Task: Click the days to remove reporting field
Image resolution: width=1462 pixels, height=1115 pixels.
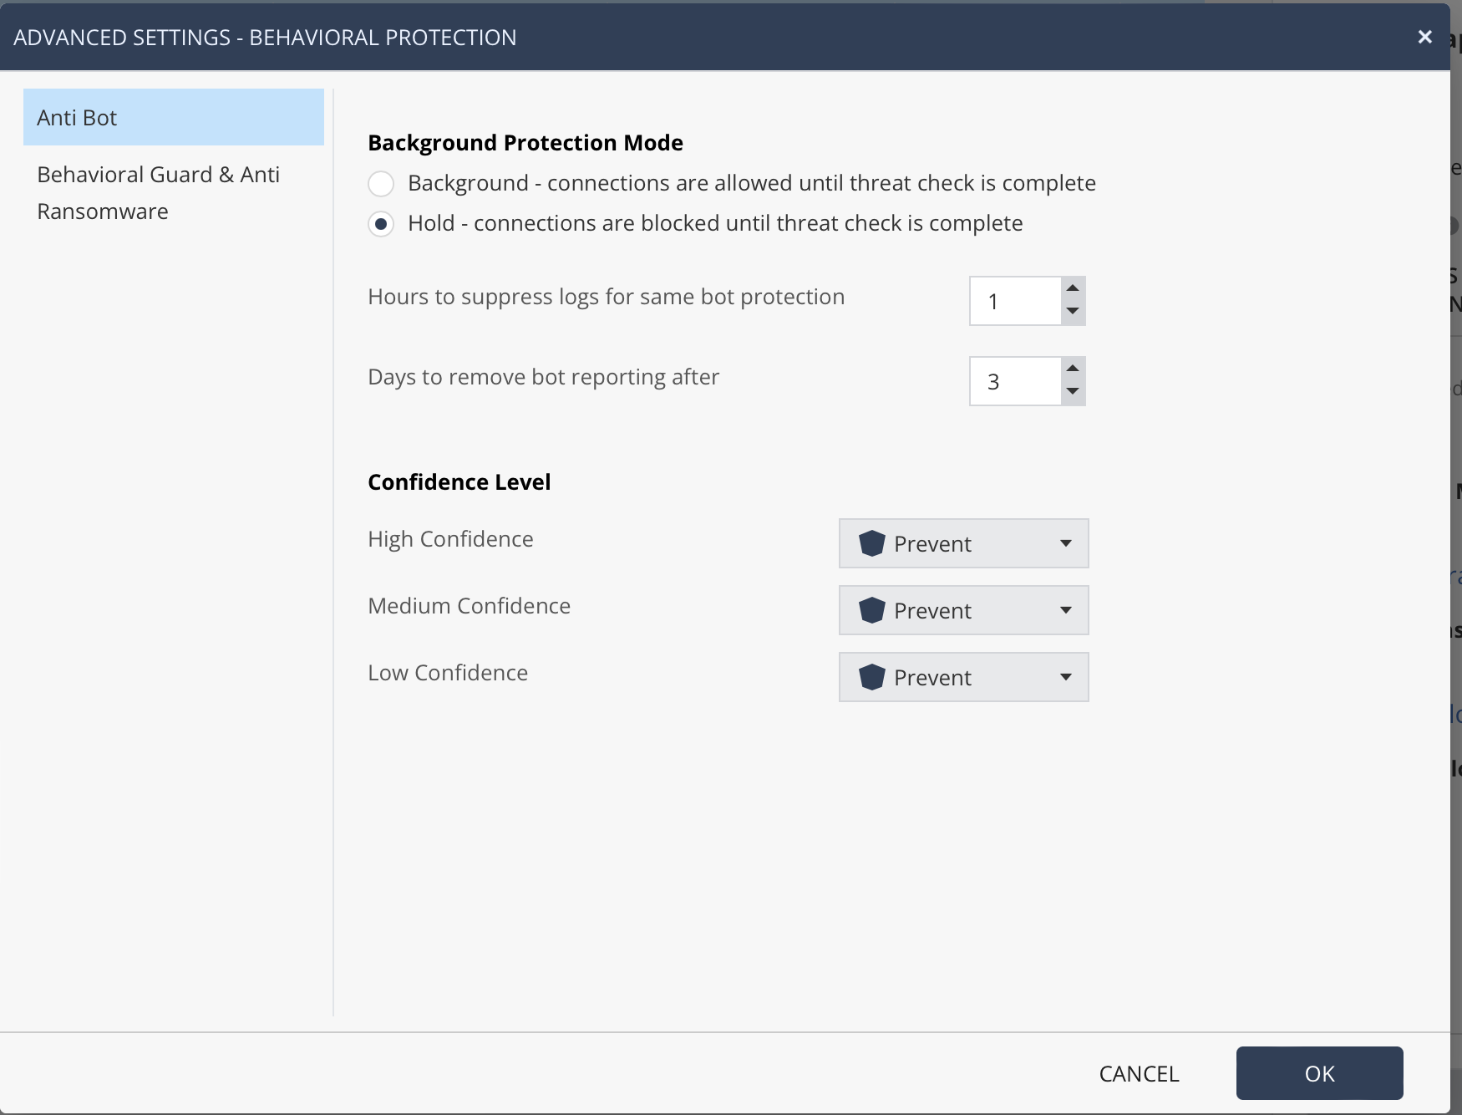Action: [x=1014, y=381]
